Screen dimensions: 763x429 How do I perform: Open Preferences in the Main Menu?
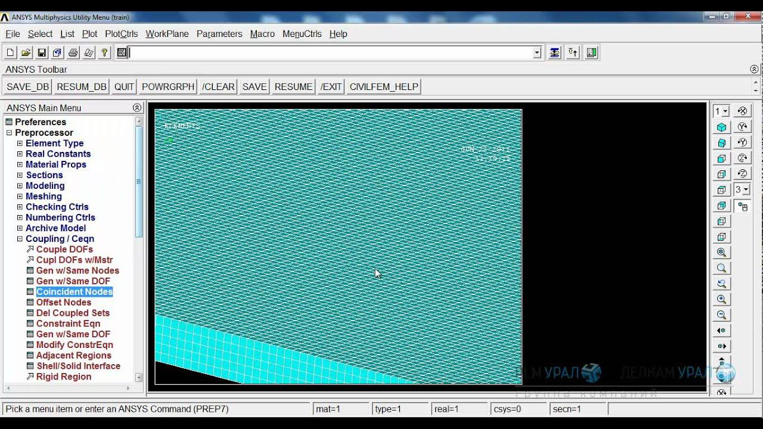point(41,122)
